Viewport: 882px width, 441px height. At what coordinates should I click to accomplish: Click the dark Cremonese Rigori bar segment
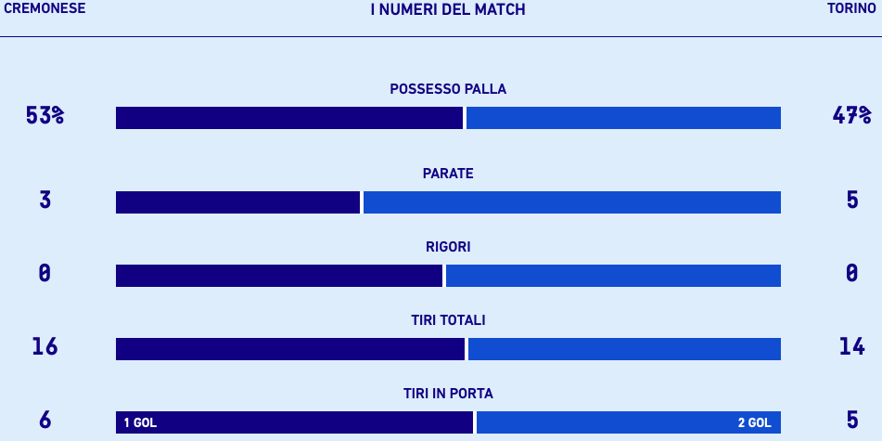278,276
